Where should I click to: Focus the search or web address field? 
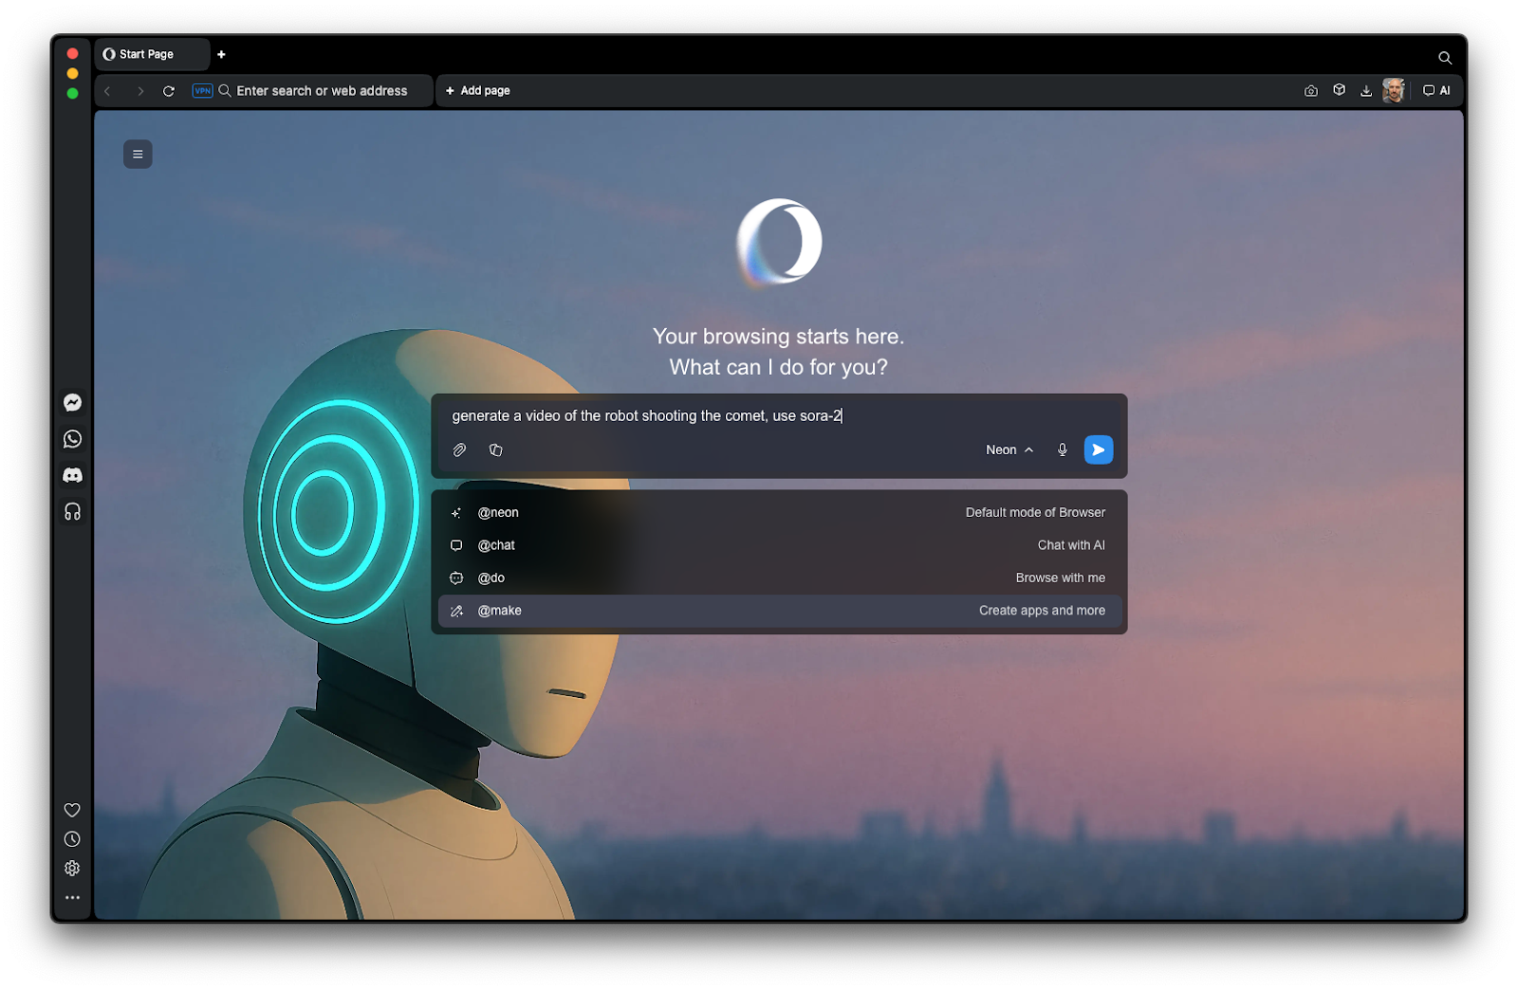tap(322, 91)
